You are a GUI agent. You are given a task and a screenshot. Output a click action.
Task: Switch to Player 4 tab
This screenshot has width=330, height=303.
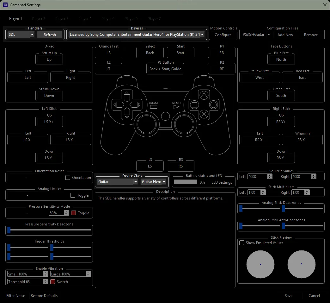click(85, 19)
